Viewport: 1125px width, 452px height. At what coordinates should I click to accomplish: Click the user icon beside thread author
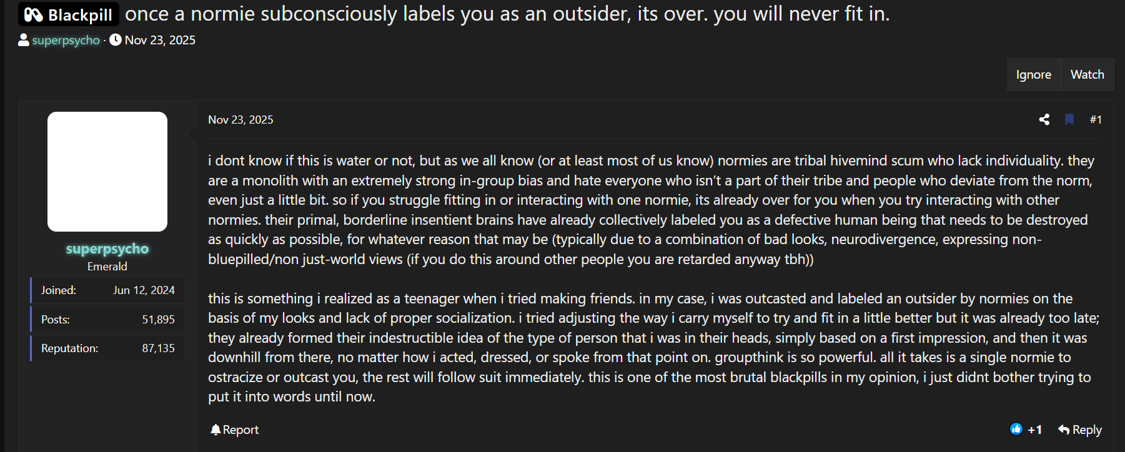tap(24, 40)
